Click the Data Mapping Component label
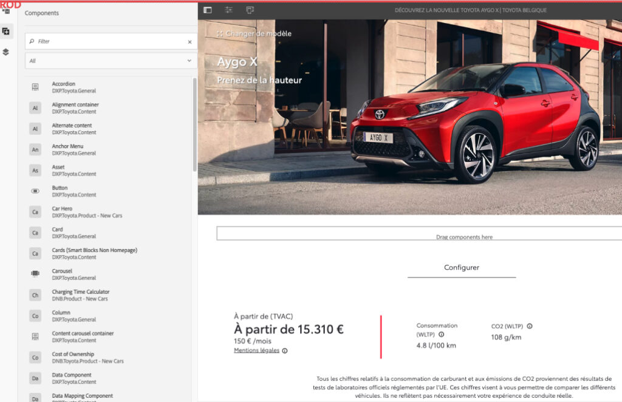The height and width of the screenshot is (402, 622). pos(82,396)
